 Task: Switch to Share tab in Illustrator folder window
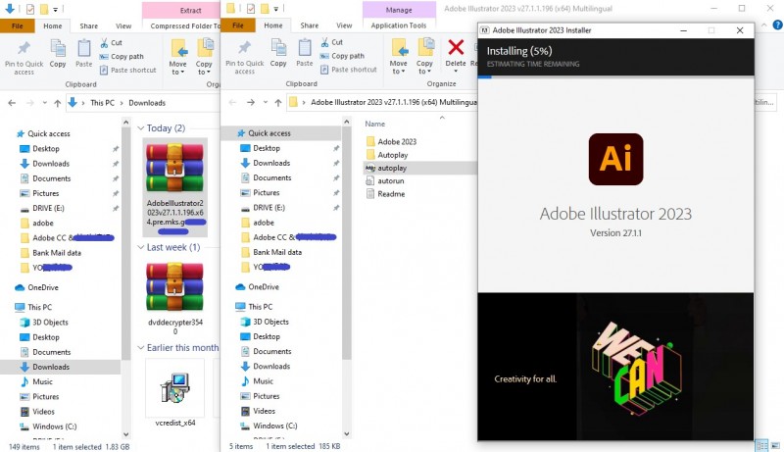pyautogui.click(x=310, y=25)
